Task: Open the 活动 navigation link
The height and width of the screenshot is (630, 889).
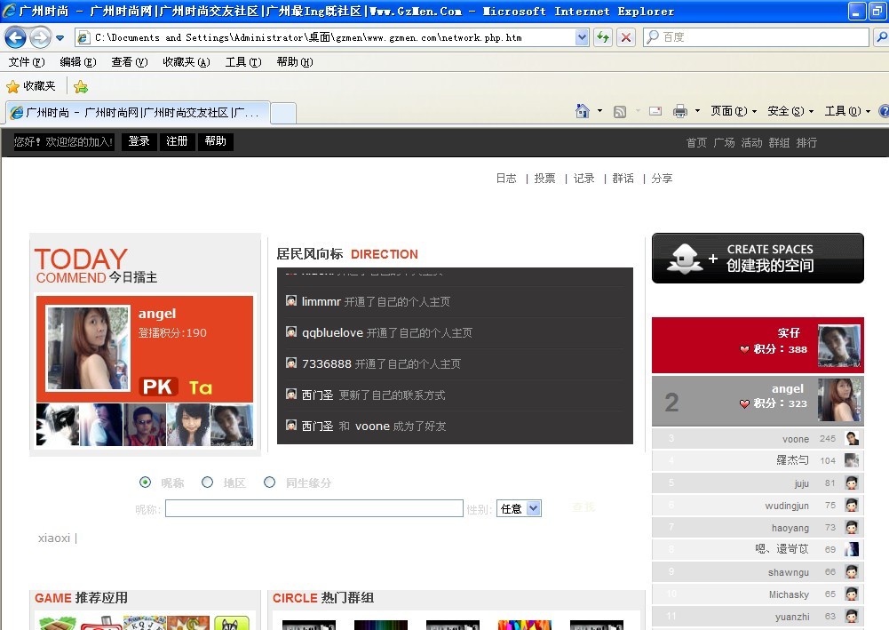Action: 752,142
